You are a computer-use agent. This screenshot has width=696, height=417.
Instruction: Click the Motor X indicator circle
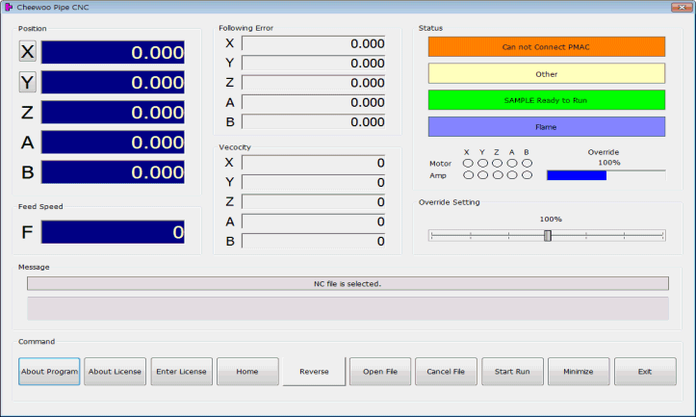pyautogui.click(x=468, y=164)
